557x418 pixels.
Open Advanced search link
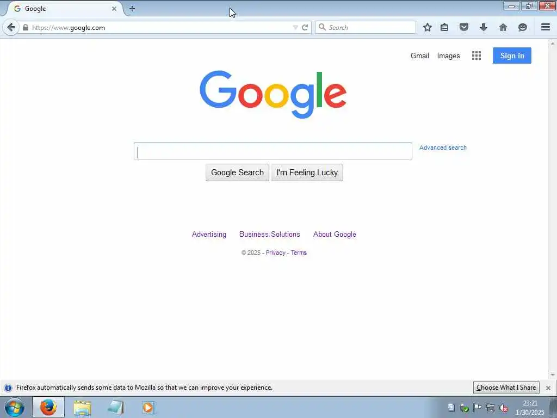tap(443, 147)
